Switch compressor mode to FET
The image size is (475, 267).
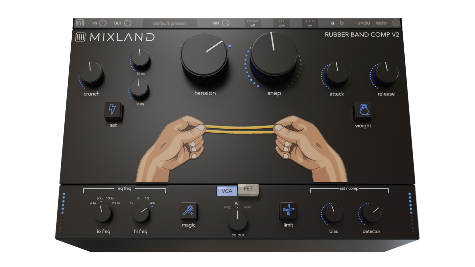pyautogui.click(x=248, y=189)
